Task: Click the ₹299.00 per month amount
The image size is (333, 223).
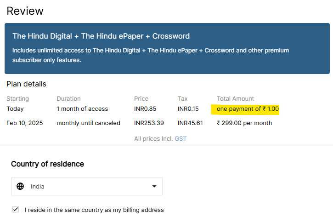Action: tap(244, 123)
